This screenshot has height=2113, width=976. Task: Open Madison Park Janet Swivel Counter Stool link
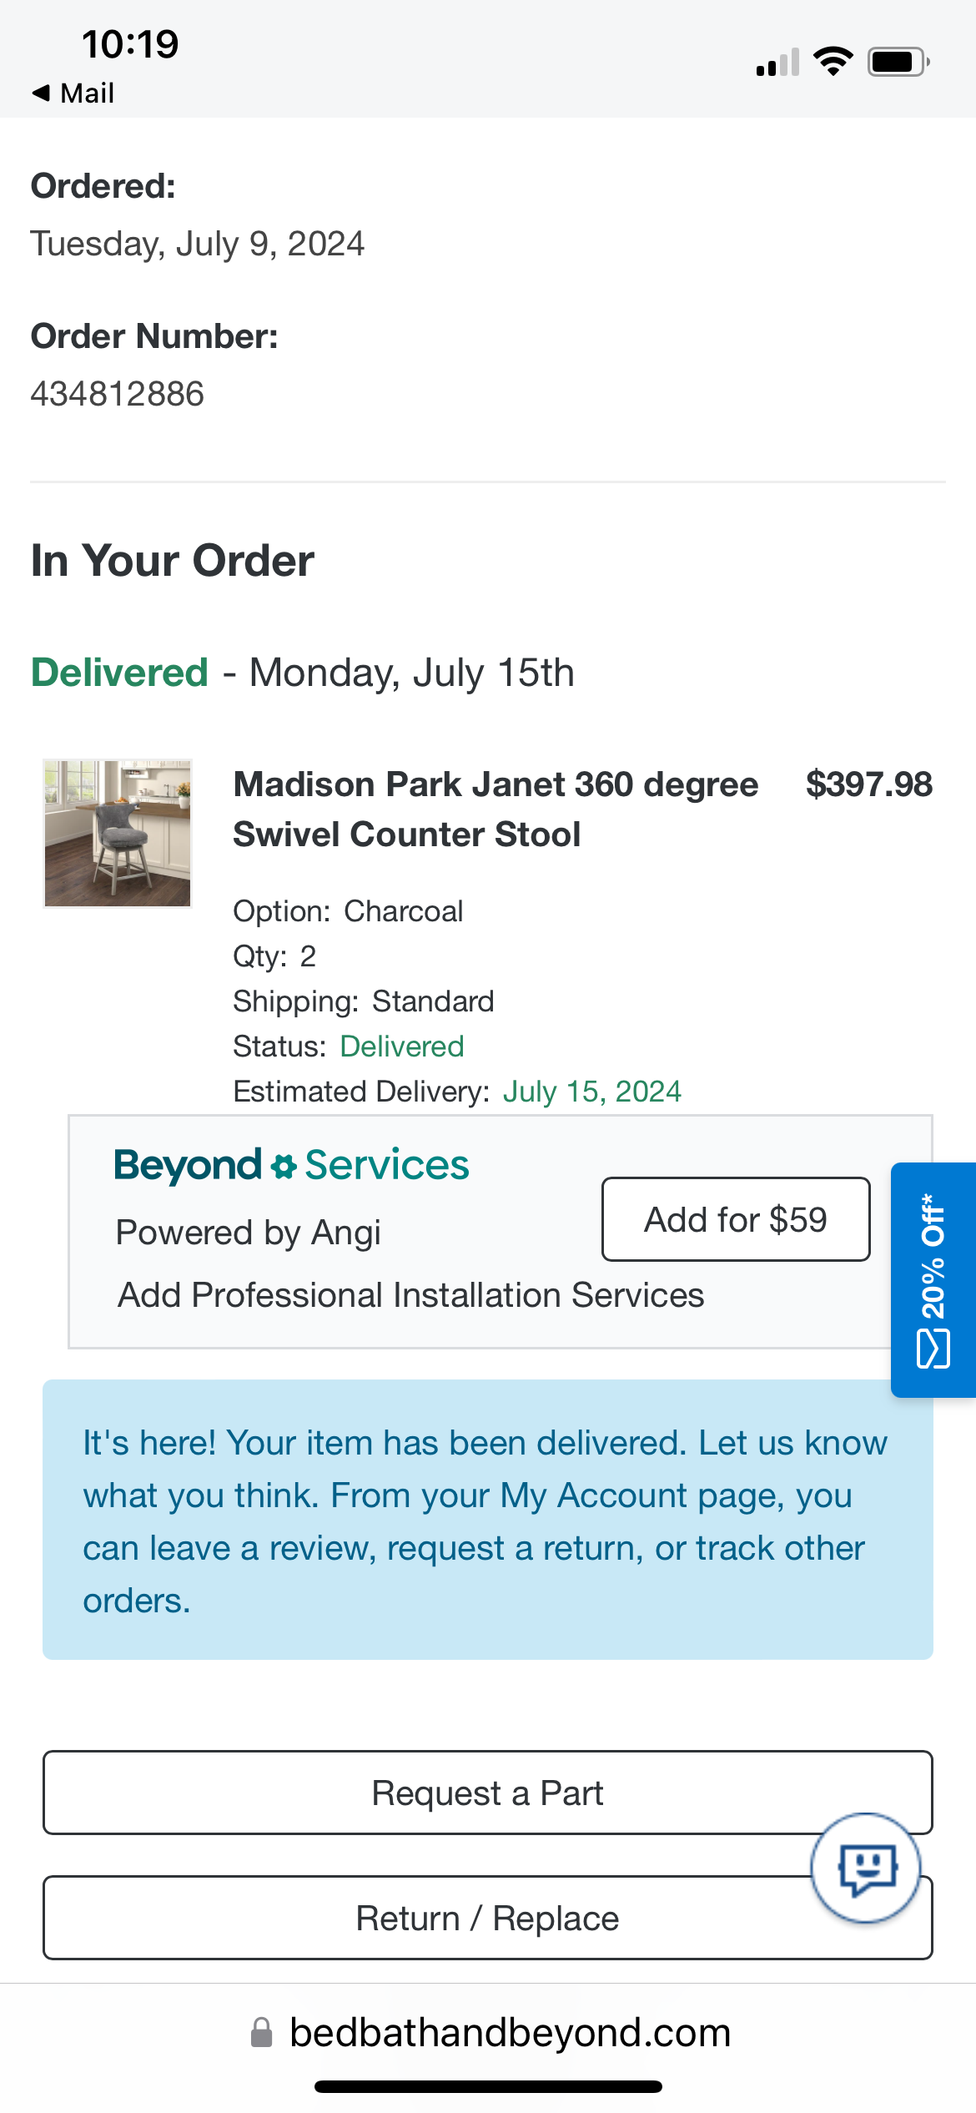point(496,809)
